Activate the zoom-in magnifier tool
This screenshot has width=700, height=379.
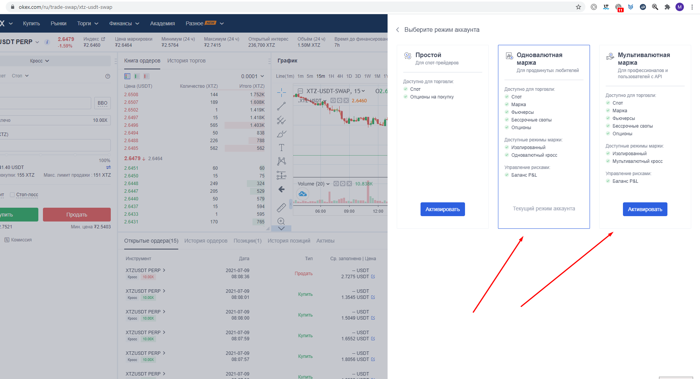point(281,221)
